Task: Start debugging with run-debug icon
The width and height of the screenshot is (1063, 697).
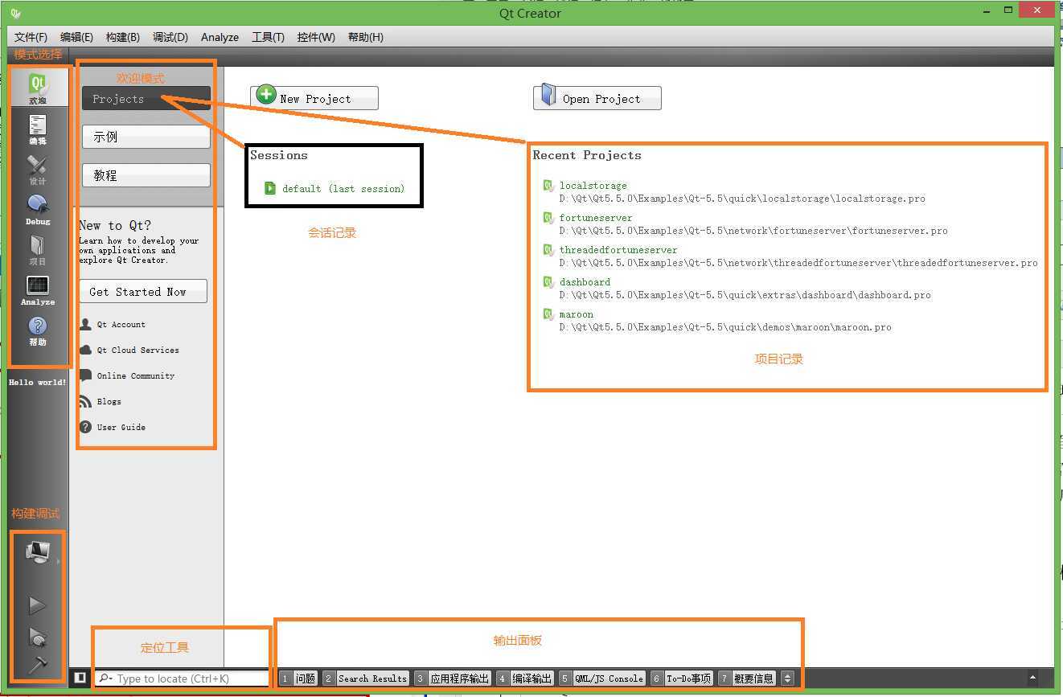Action: point(38,637)
